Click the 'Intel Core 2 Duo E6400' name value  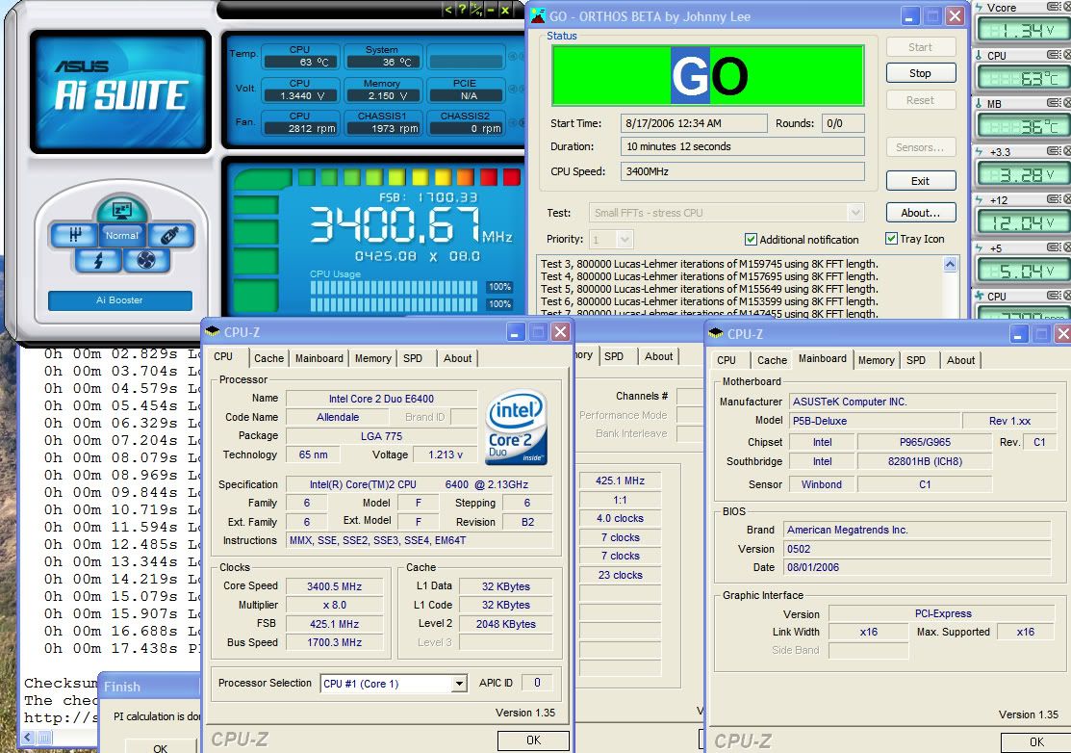coord(381,399)
